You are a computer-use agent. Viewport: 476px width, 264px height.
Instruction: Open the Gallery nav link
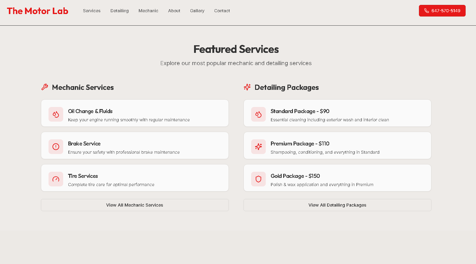[x=197, y=11]
